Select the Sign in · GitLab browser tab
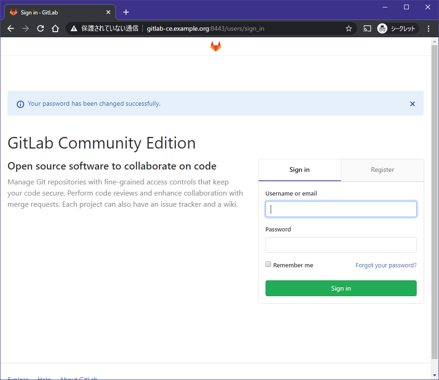The image size is (439, 380). tap(60, 12)
